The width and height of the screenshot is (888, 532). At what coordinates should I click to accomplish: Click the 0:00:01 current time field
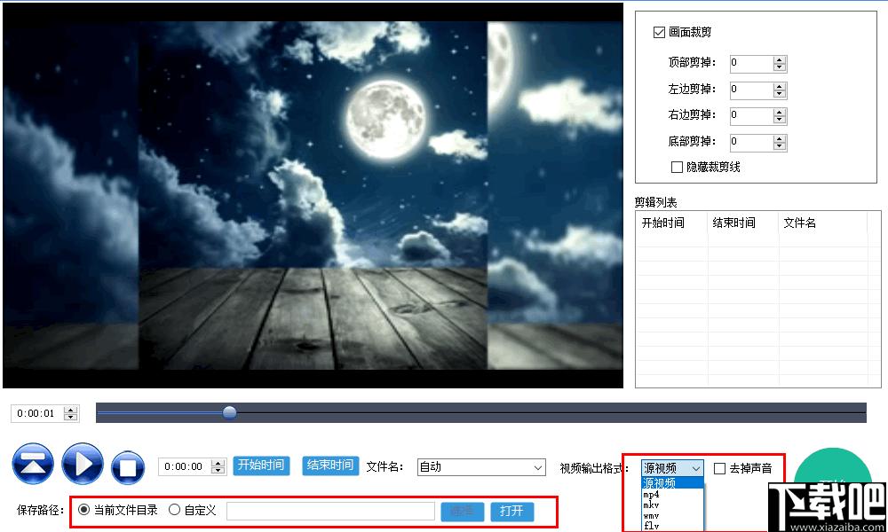click(37, 413)
